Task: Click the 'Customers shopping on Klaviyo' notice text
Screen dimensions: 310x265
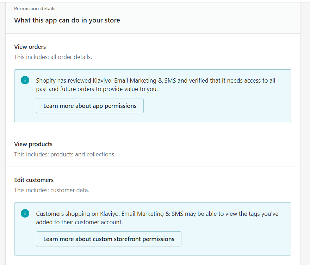Action: coord(157,218)
